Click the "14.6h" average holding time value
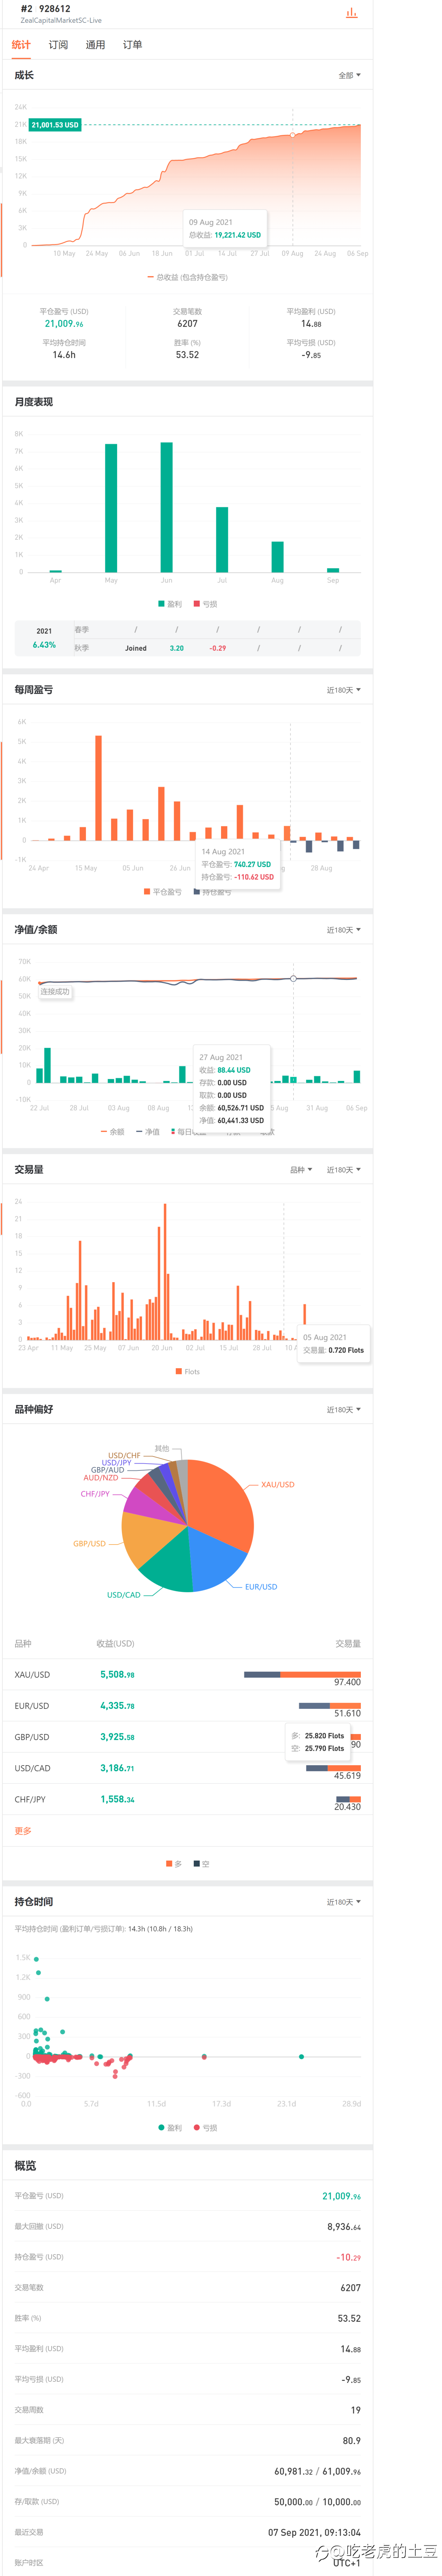The image size is (442, 2576). (x=64, y=355)
